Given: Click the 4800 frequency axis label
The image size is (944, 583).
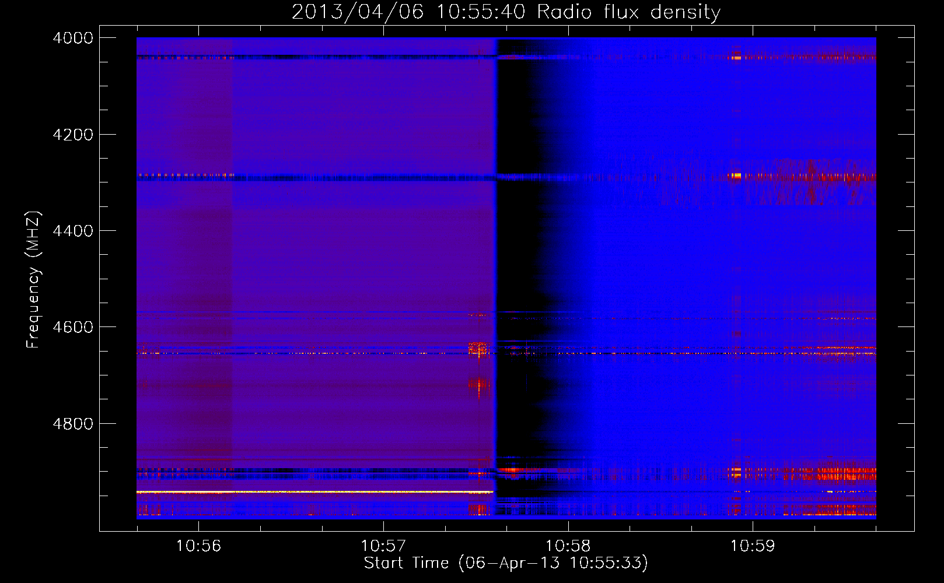Looking at the screenshot, I should [73, 424].
